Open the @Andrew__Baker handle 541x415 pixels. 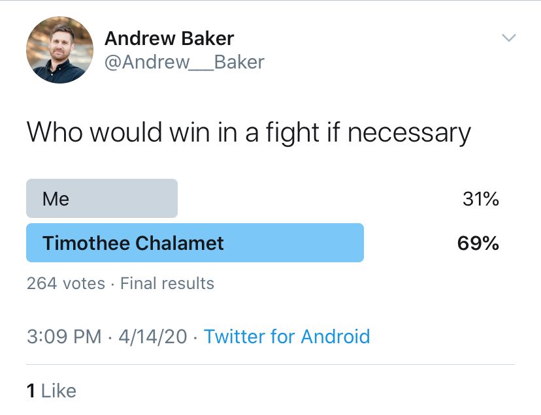(184, 62)
